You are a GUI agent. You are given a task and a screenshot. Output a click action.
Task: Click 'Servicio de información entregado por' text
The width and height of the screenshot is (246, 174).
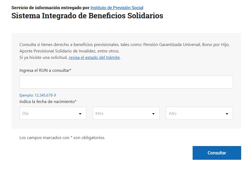pyautogui.click(x=50, y=8)
